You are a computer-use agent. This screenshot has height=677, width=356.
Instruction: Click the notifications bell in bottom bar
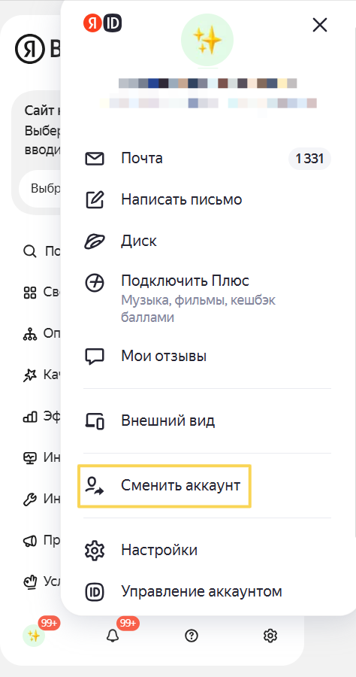pyautogui.click(x=113, y=635)
